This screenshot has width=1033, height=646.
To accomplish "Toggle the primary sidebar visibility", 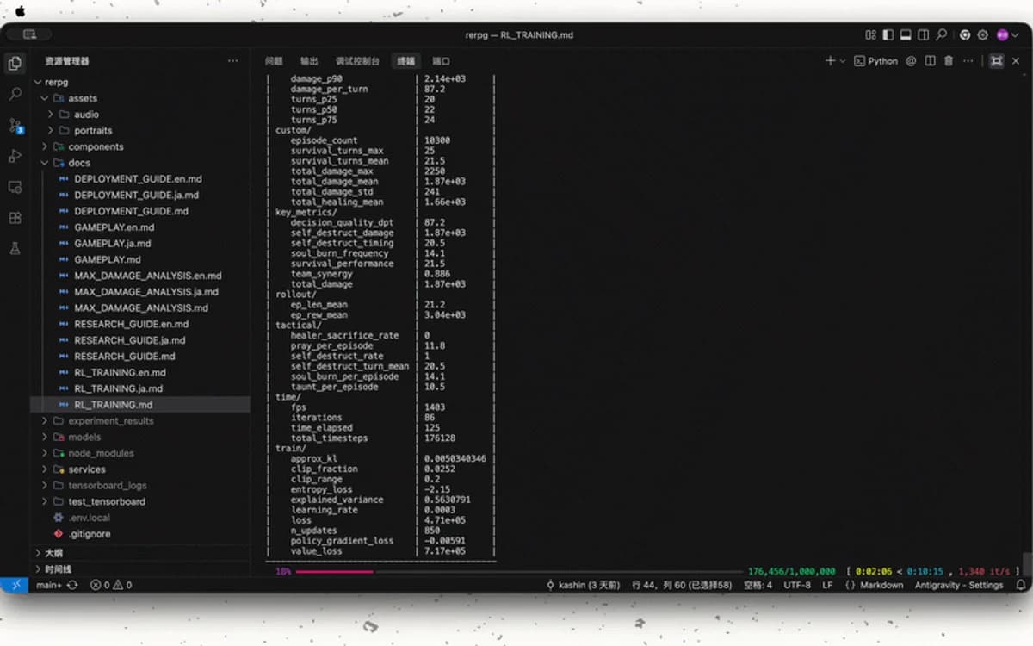I will click(x=888, y=35).
